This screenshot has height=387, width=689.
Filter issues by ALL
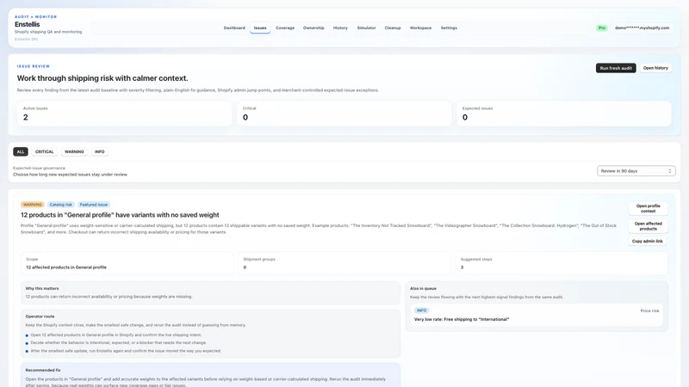[21, 151]
